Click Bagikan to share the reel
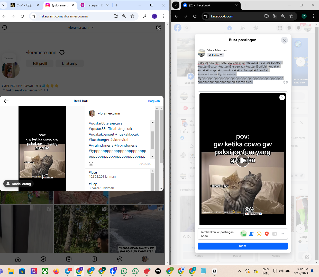 [154, 101]
